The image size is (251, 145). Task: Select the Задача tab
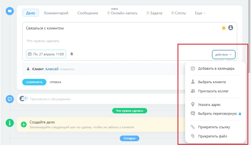tap(156, 13)
